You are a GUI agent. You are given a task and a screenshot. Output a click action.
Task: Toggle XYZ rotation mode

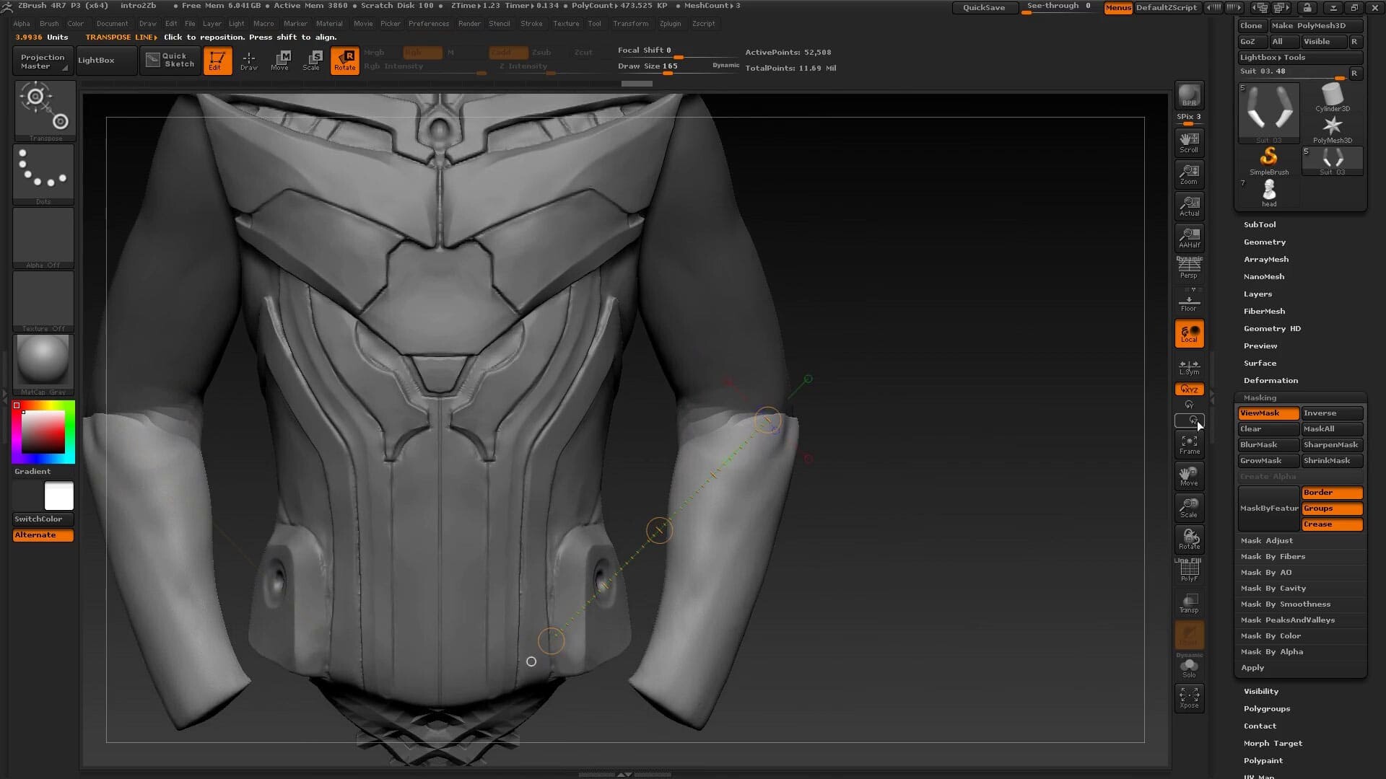tap(1189, 389)
